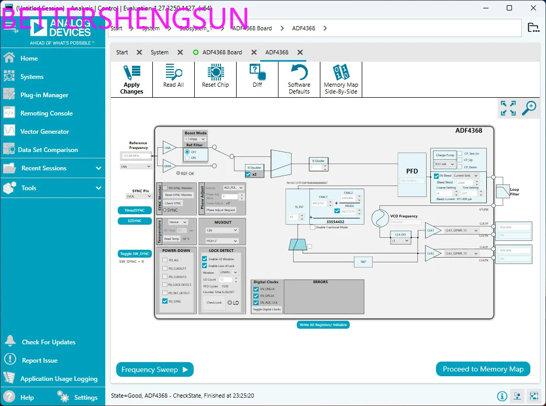The width and height of the screenshot is (546, 406).
Task: Click the Check Lock button
Action: (x=214, y=303)
